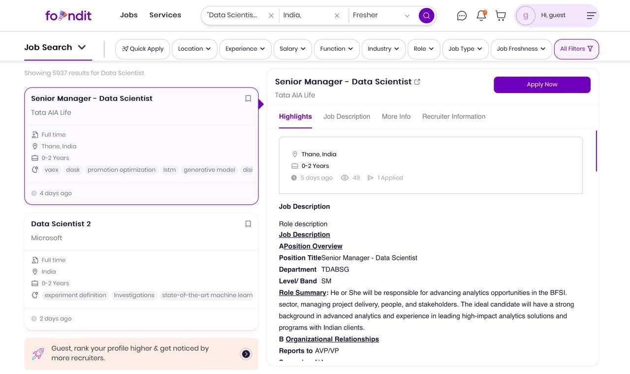Expand the Experience filter dropdown
This screenshot has height=374, width=630.
click(x=245, y=49)
